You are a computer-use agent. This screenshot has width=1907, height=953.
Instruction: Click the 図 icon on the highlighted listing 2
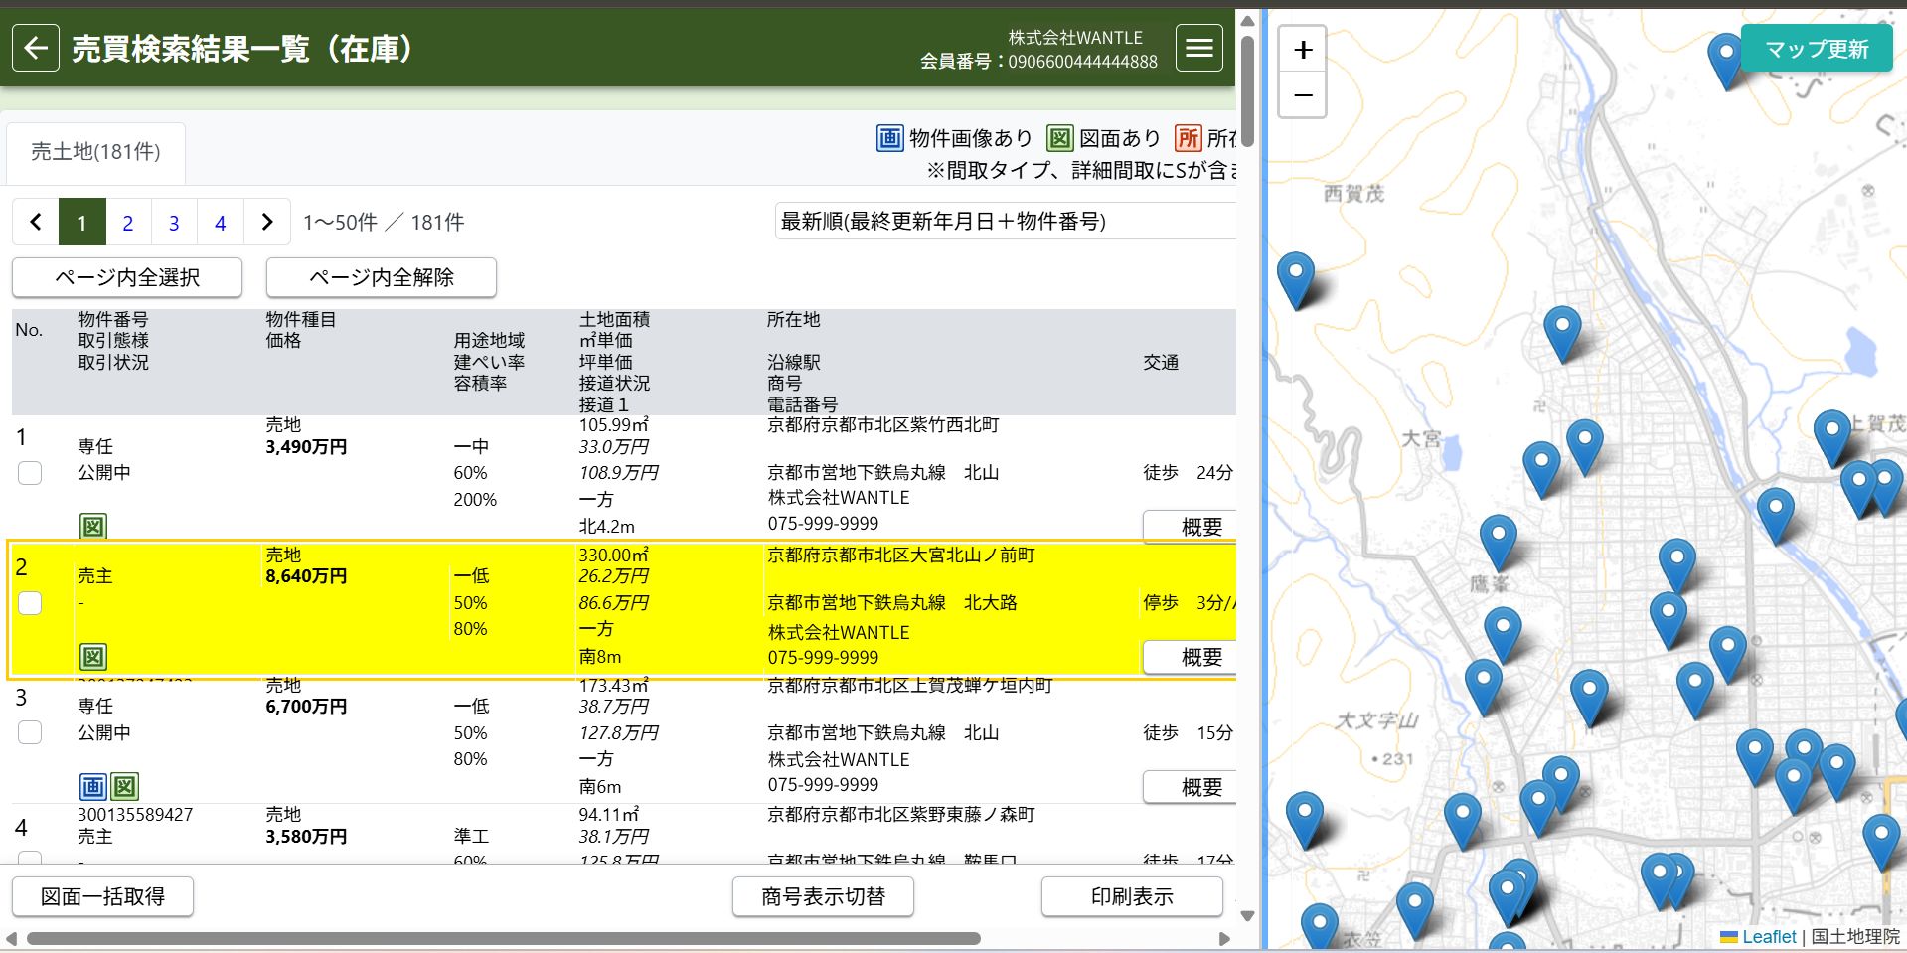click(92, 656)
